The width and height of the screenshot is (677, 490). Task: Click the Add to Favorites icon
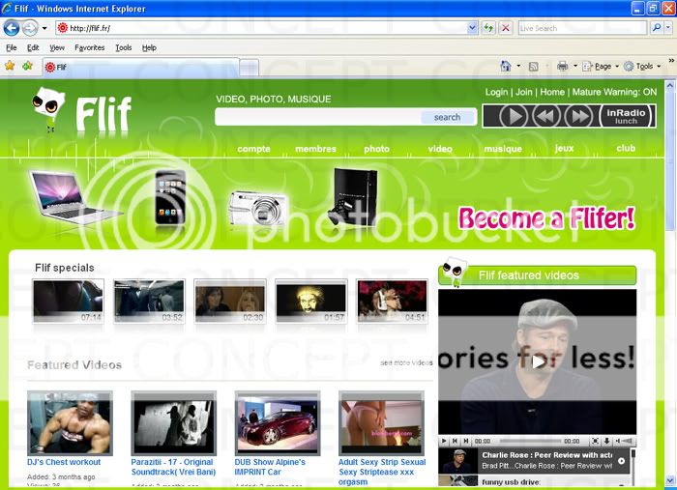tap(28, 66)
